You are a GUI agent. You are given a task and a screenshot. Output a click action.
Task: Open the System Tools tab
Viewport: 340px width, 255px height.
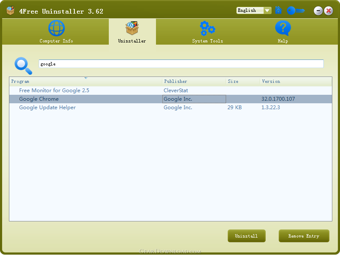click(x=207, y=32)
